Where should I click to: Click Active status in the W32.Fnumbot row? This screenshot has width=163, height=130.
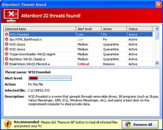[x=133, y=34]
